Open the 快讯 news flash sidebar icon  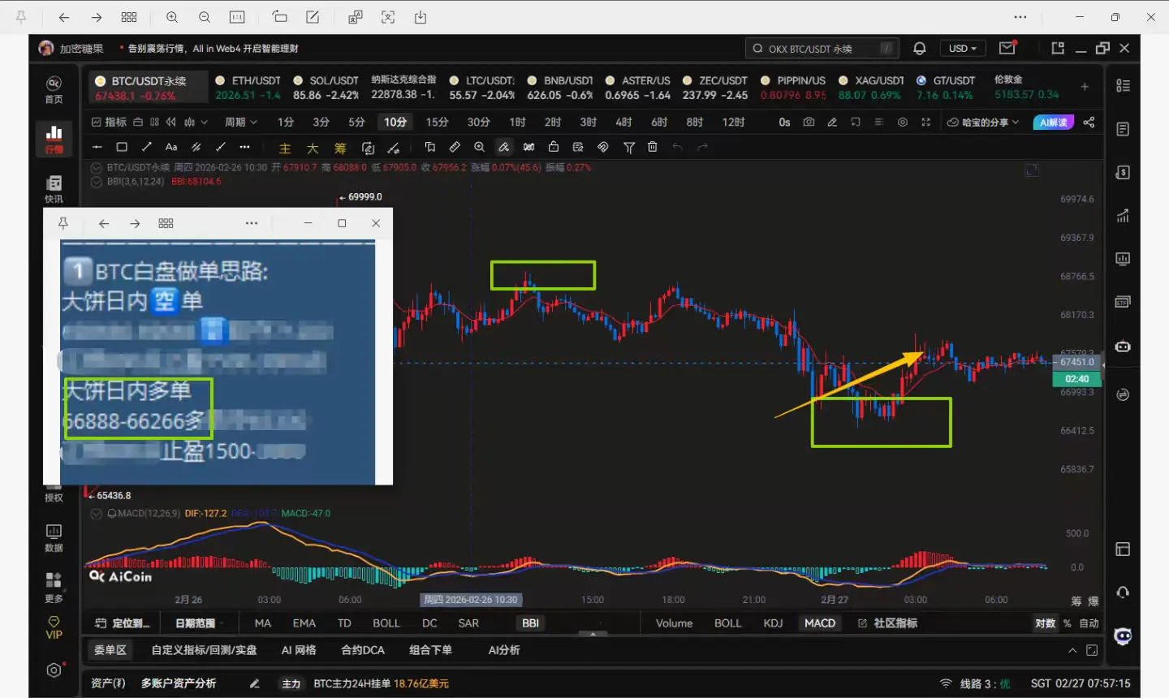coord(54,189)
